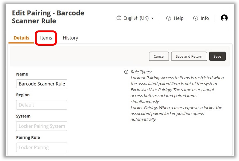
Task: Open the History tab
Action: pos(70,38)
